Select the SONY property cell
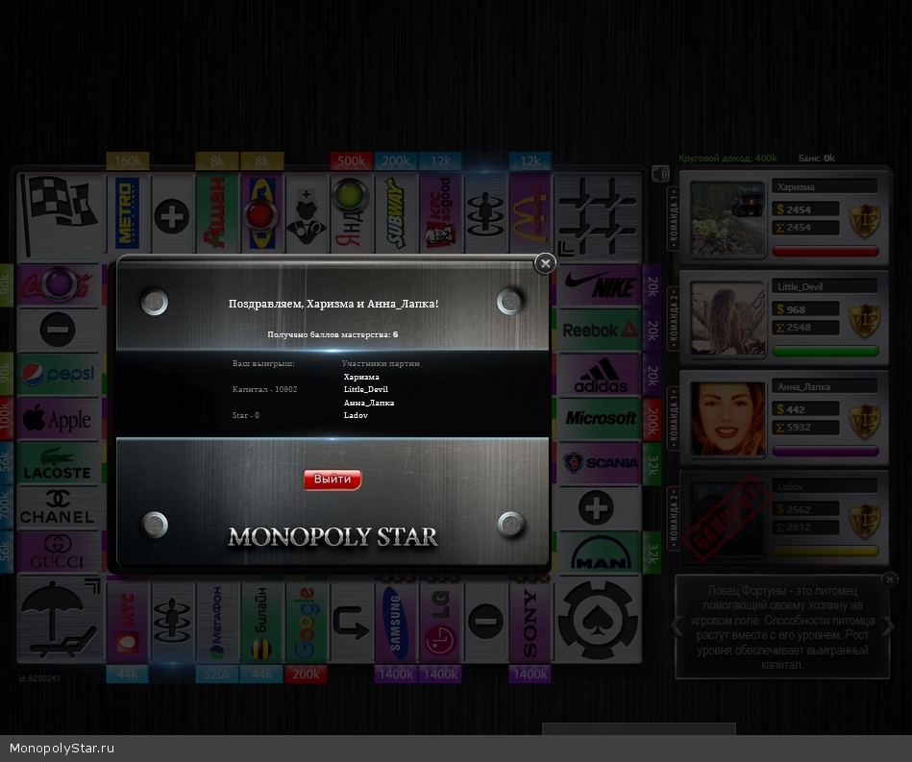Viewport: 912px width, 762px height. [530, 621]
